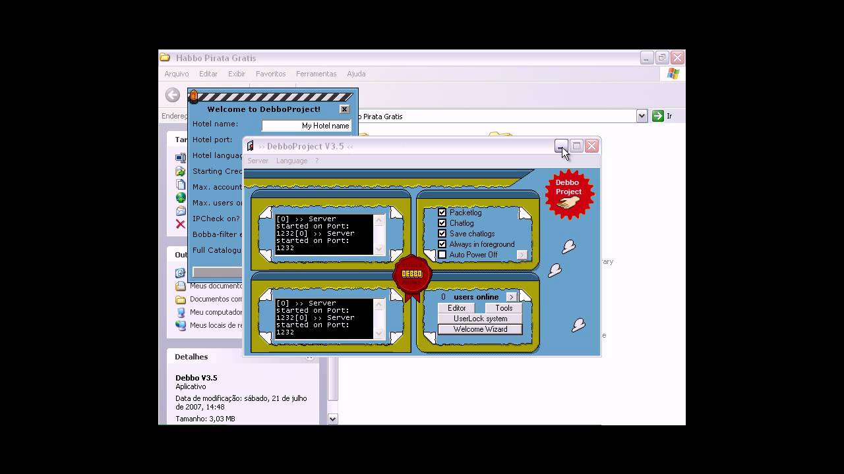
Task: Click the Meus documentos folder icon
Action: tap(181, 286)
